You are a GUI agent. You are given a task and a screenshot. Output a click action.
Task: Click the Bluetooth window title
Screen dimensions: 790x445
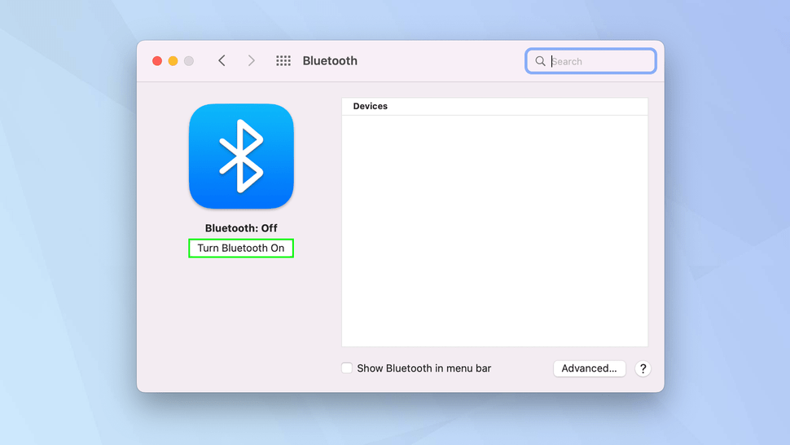(x=330, y=61)
